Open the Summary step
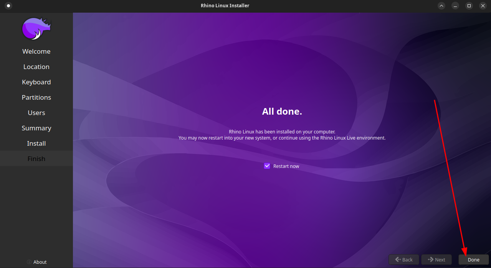491x268 pixels. coord(36,128)
